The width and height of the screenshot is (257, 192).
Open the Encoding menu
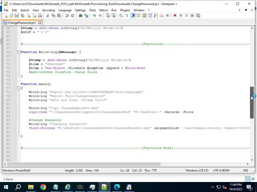49,10
